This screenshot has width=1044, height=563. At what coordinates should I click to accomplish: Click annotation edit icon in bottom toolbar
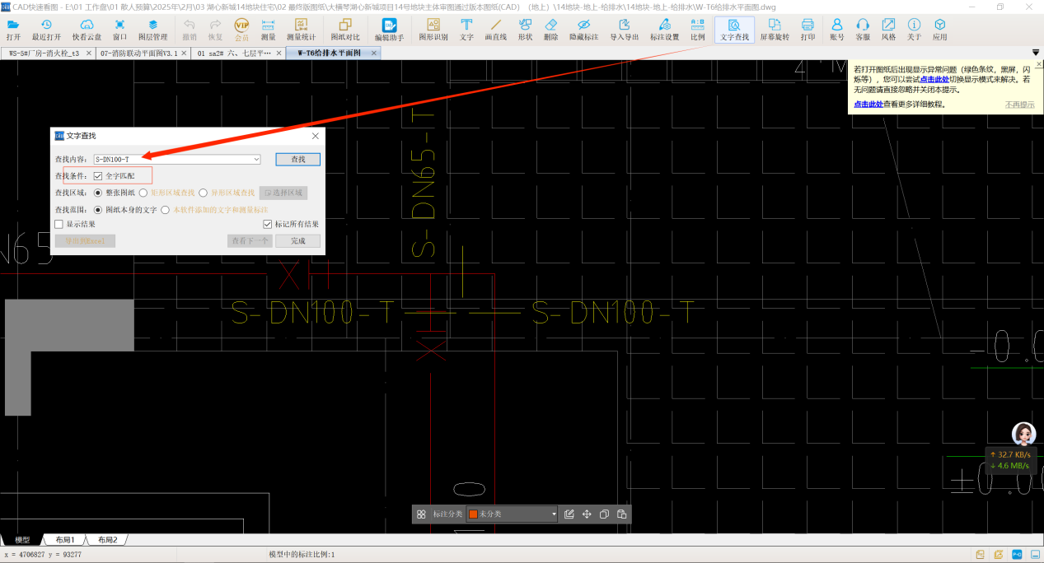click(x=569, y=514)
